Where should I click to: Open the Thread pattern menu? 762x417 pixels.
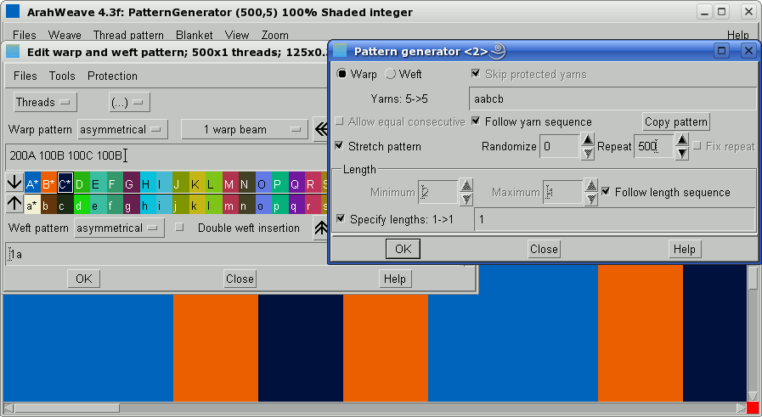click(128, 35)
